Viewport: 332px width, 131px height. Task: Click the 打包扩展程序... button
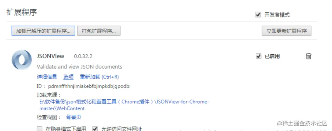99,31
